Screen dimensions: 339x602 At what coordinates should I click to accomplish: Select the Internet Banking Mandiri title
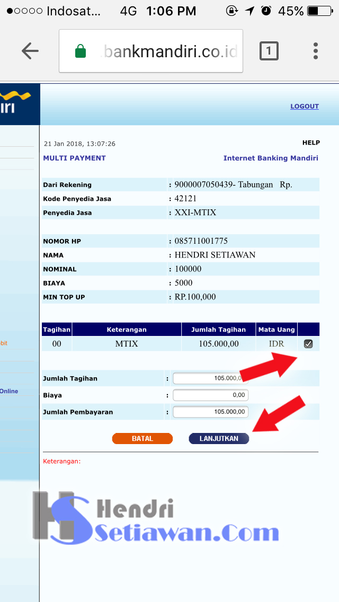(271, 158)
